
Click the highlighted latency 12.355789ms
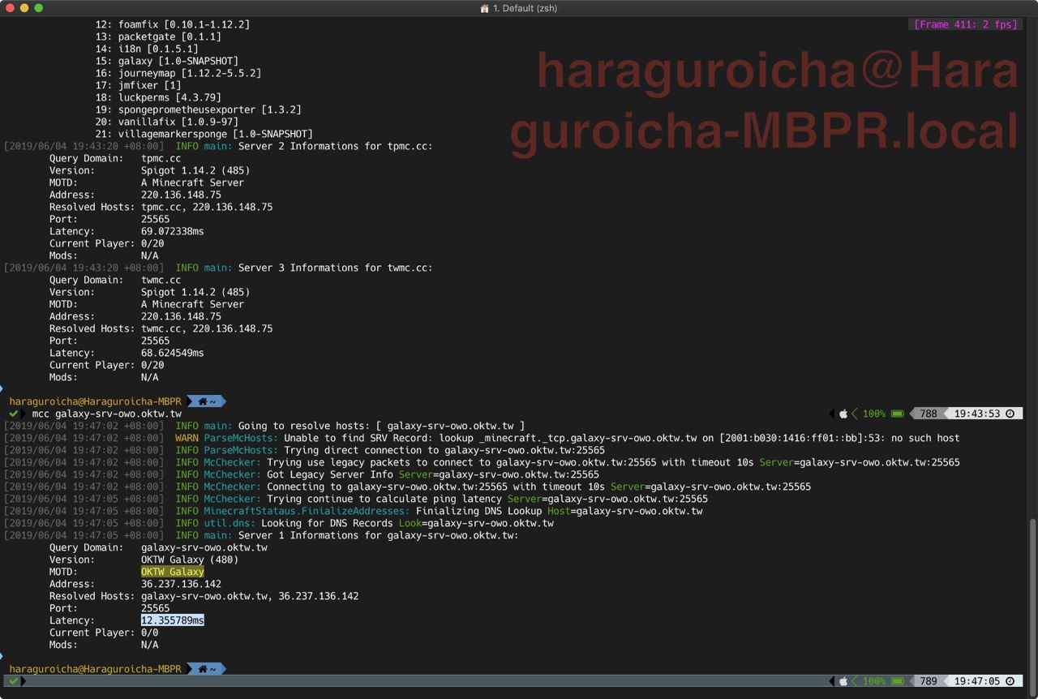tap(173, 620)
